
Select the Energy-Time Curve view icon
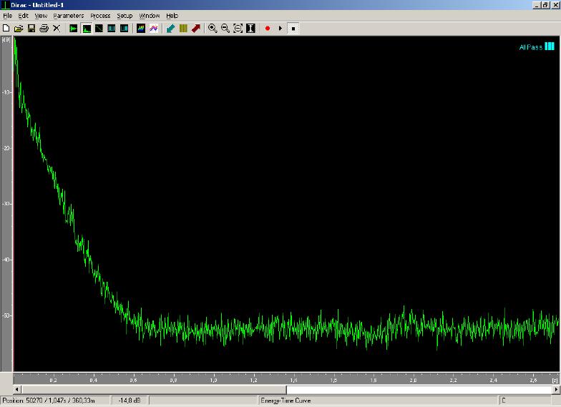coord(87,29)
